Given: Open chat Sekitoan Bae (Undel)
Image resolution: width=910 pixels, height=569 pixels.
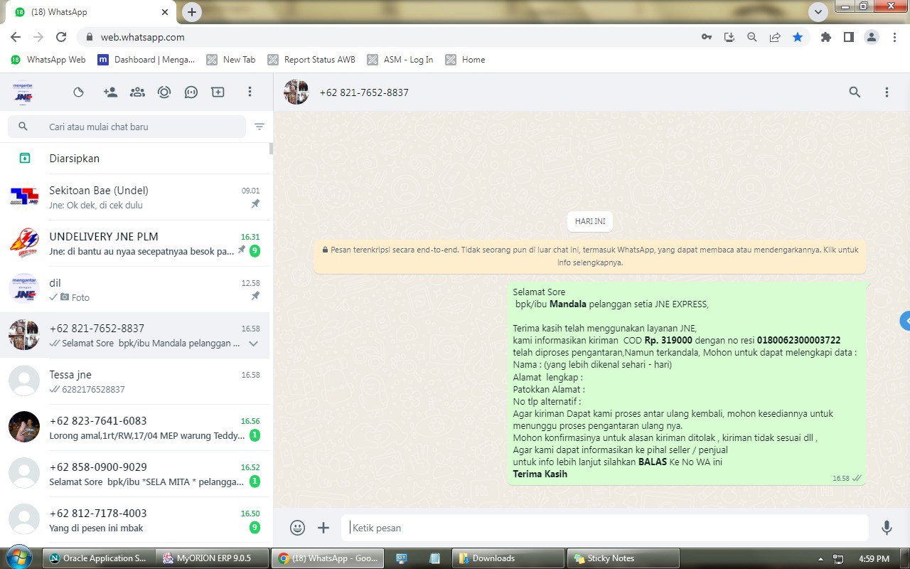Looking at the screenshot, I should pos(135,197).
